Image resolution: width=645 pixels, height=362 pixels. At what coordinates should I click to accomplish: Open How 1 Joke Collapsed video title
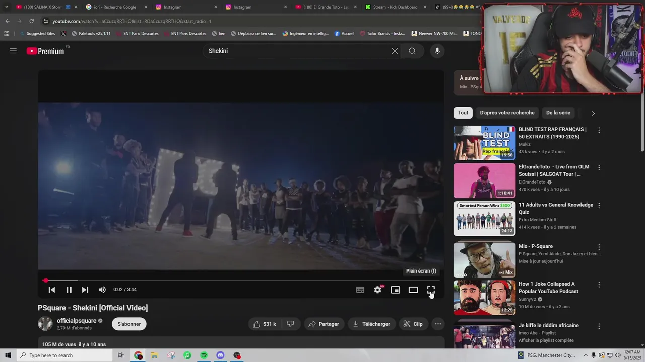(x=548, y=288)
